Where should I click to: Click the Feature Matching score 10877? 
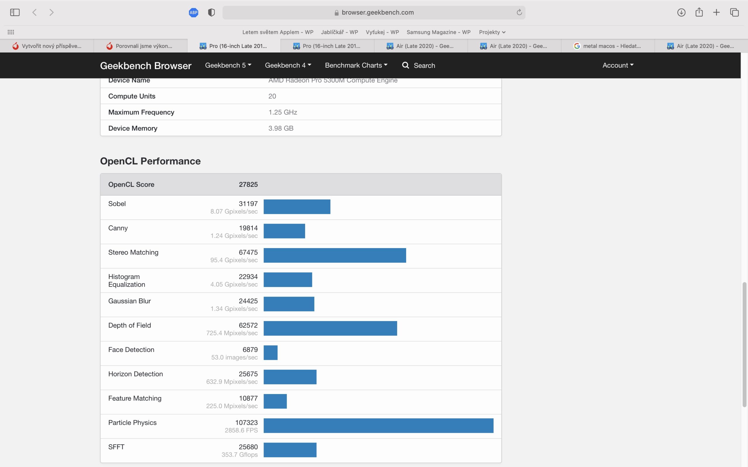tap(248, 398)
